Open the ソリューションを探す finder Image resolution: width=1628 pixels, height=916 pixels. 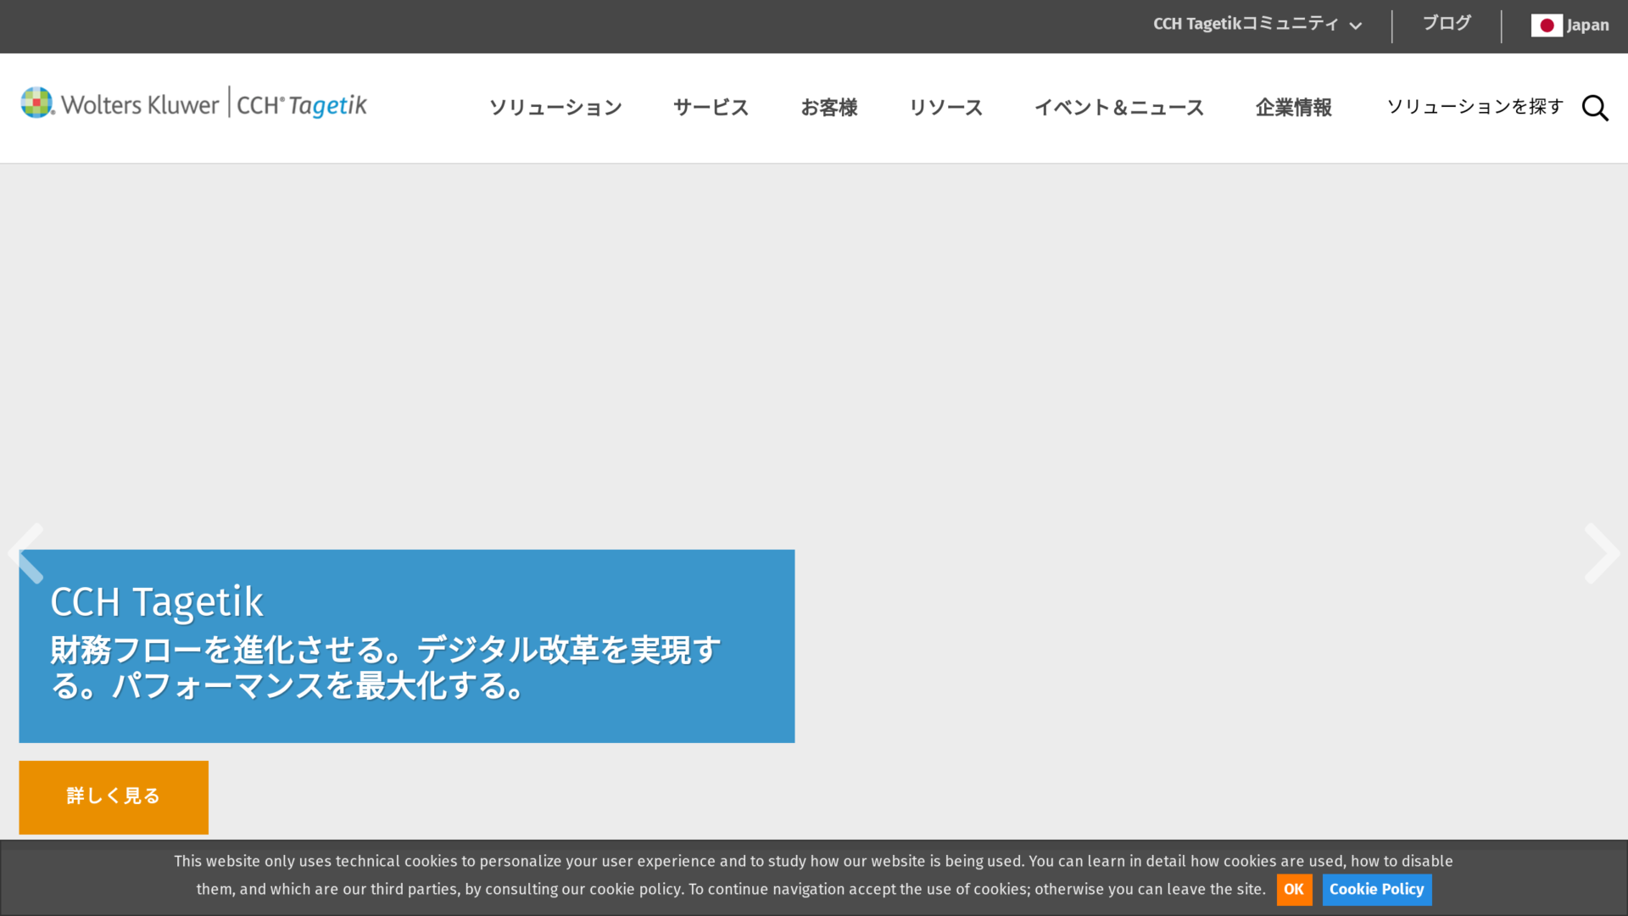tap(1475, 107)
